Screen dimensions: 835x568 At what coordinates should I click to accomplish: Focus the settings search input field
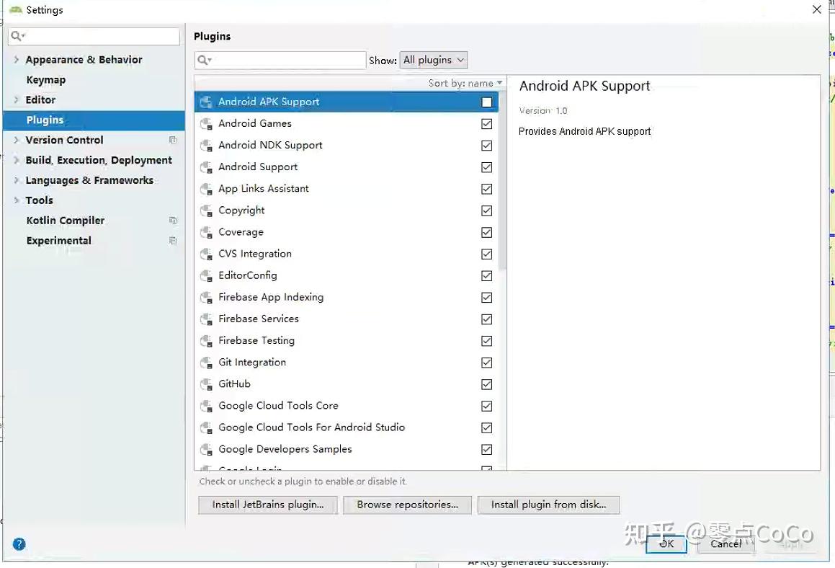(x=94, y=36)
